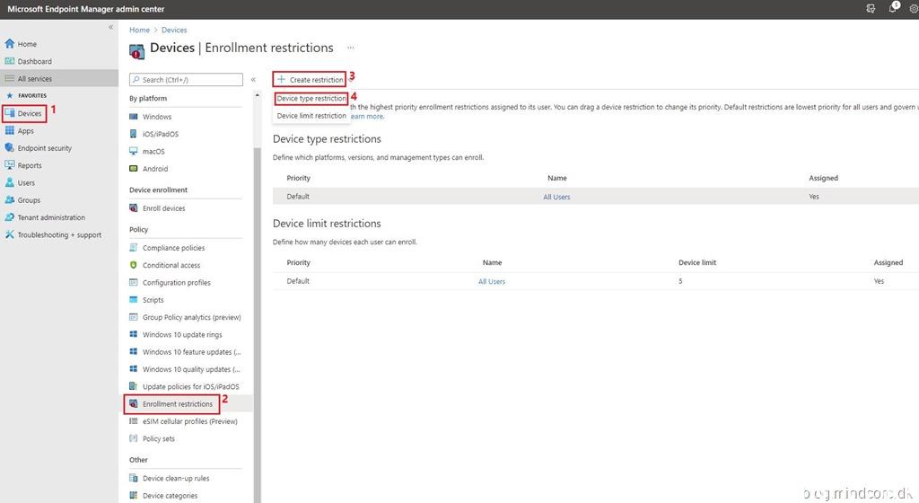Choose Device type restriction menu option
The width and height of the screenshot is (919, 503).
(x=311, y=99)
